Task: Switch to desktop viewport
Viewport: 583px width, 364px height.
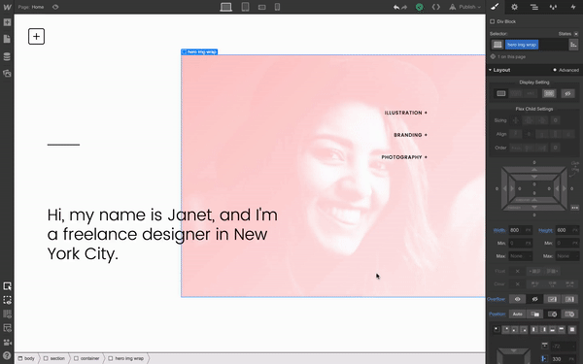Action: [x=225, y=7]
